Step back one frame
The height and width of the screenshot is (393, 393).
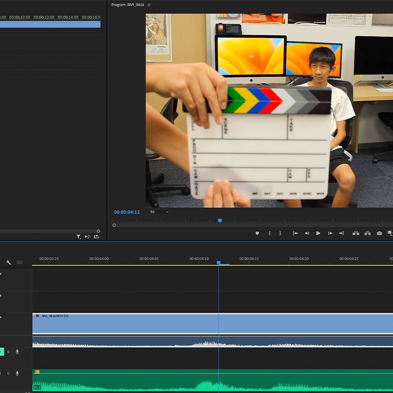click(307, 233)
